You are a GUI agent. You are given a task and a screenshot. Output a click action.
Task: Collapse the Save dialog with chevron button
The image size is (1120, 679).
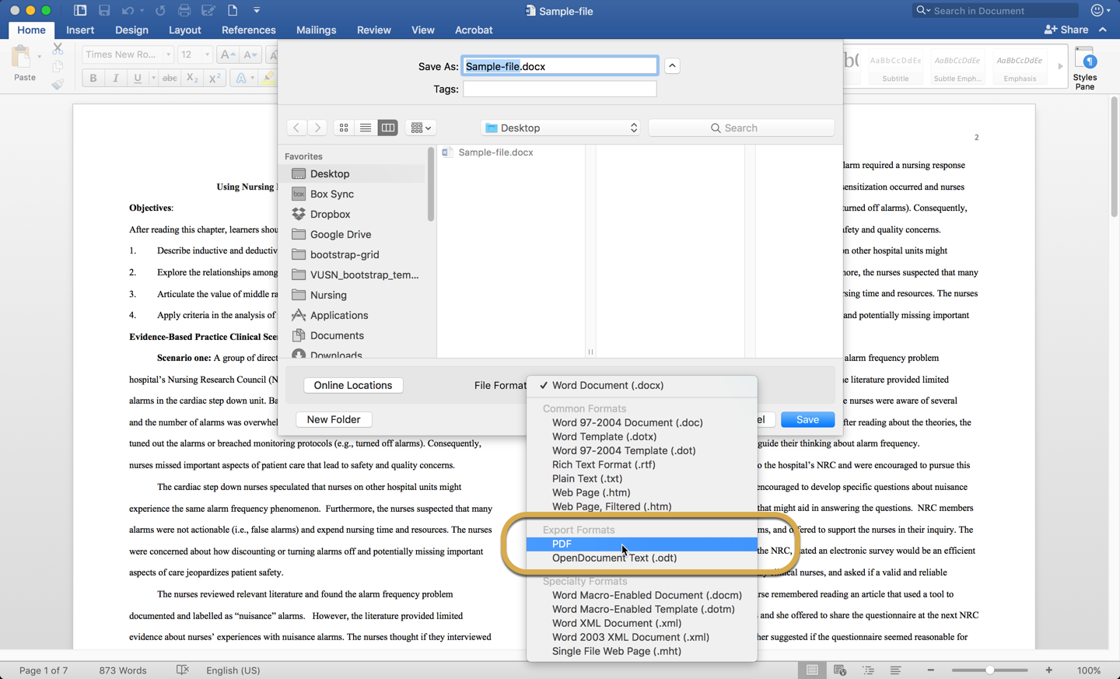[x=672, y=66]
